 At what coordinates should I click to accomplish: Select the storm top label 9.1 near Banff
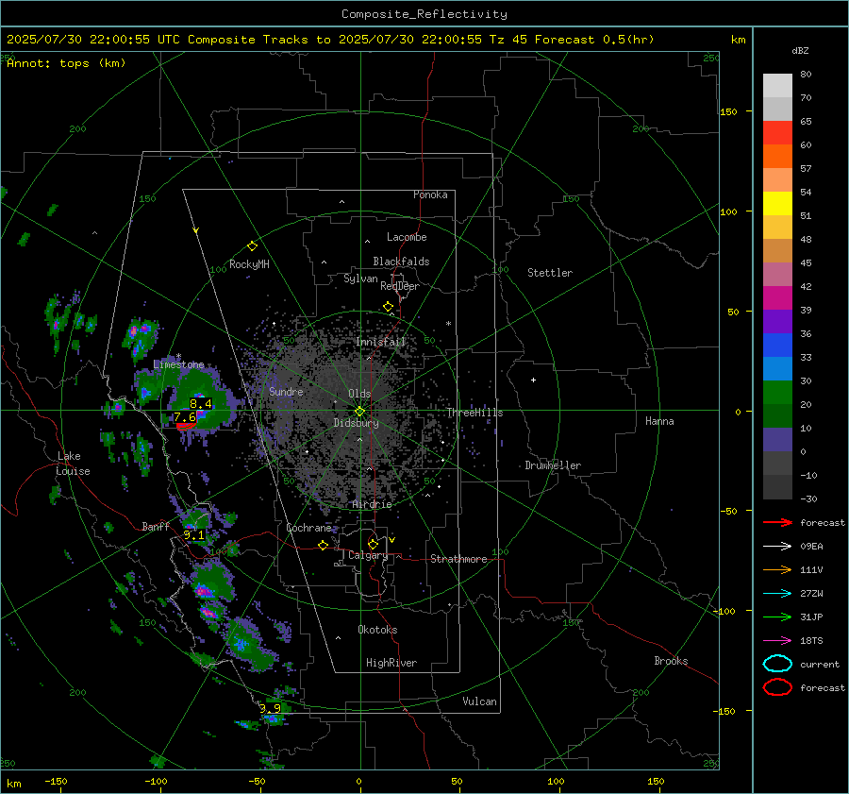pyautogui.click(x=193, y=535)
